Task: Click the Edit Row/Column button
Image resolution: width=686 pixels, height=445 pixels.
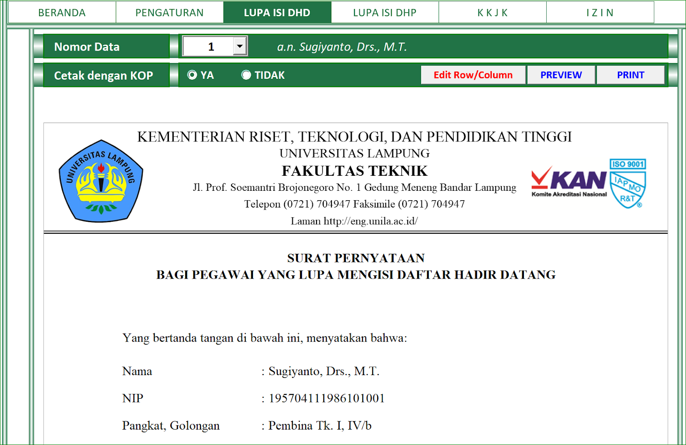Action: click(x=473, y=75)
